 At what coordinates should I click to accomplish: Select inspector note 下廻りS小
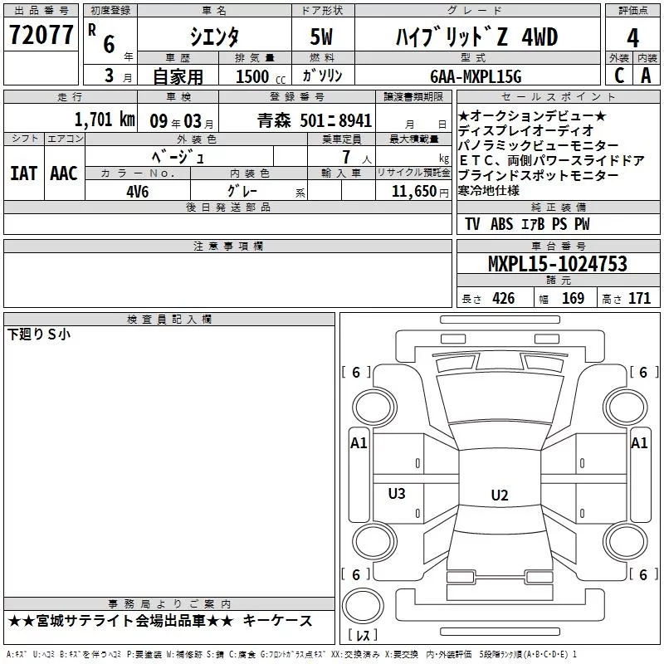(38, 334)
